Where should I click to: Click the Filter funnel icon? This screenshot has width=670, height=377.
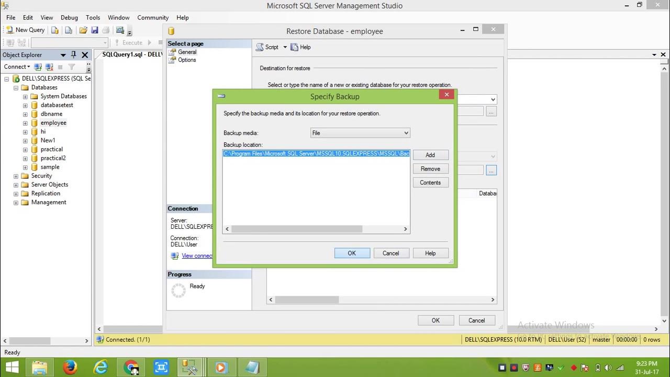[72, 67]
